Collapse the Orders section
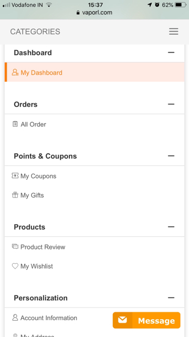Viewport: 189px width, 337px height. pyautogui.click(x=171, y=104)
